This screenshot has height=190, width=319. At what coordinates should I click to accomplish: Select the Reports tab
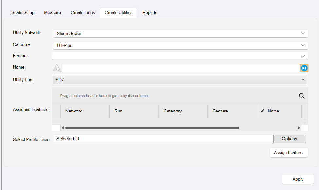pos(150,13)
